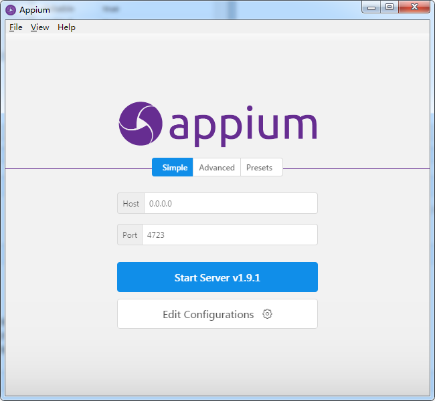Click the Host input field

coord(231,203)
